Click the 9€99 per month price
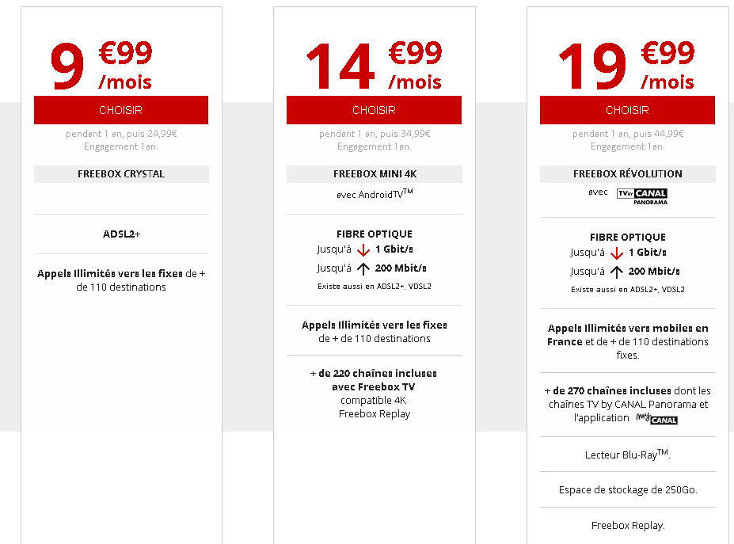This screenshot has height=544, width=734. [x=101, y=65]
